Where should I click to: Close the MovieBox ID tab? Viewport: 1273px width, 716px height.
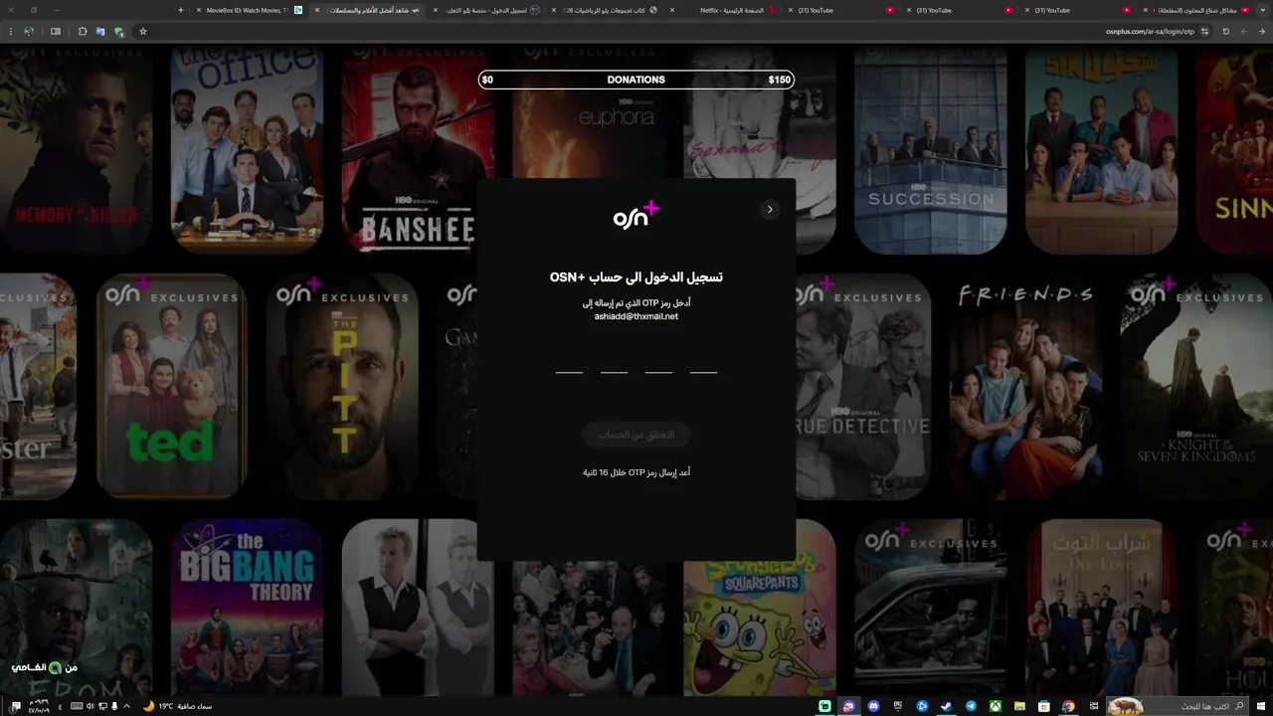tap(199, 10)
